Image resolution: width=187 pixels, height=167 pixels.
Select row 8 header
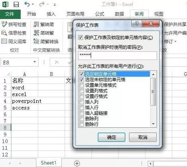click(x=5, y=128)
